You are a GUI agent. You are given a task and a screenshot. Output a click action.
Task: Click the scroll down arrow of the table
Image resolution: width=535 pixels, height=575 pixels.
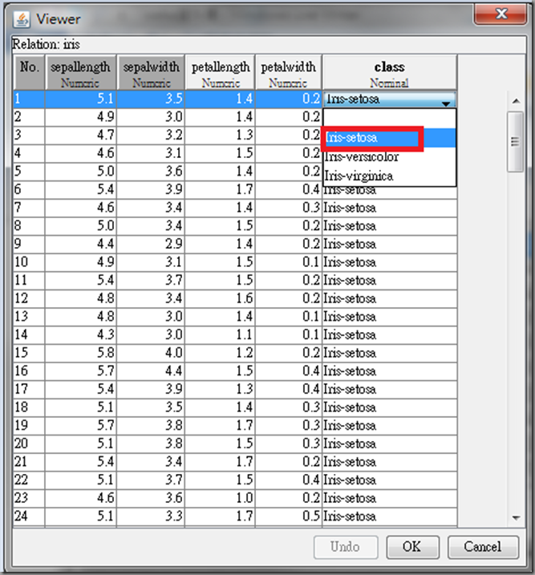pyautogui.click(x=516, y=517)
